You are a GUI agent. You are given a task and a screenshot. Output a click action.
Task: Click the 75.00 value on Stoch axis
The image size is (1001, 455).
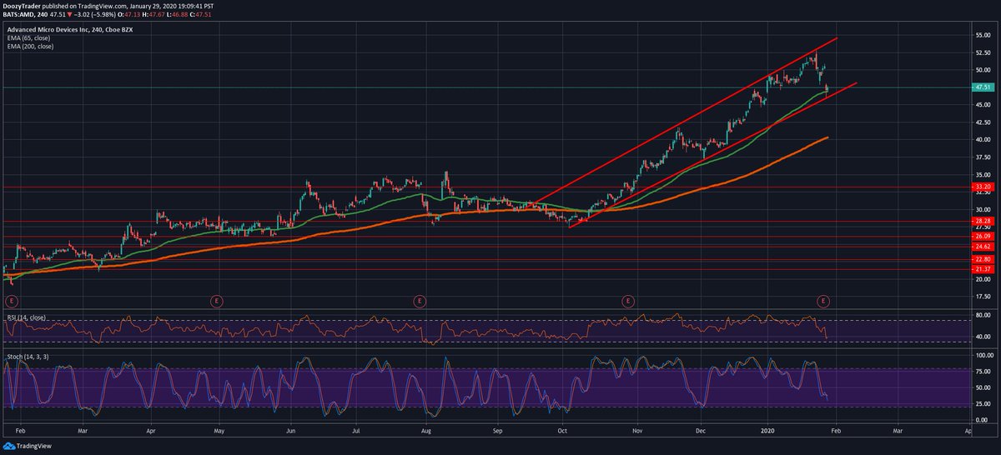(x=982, y=371)
